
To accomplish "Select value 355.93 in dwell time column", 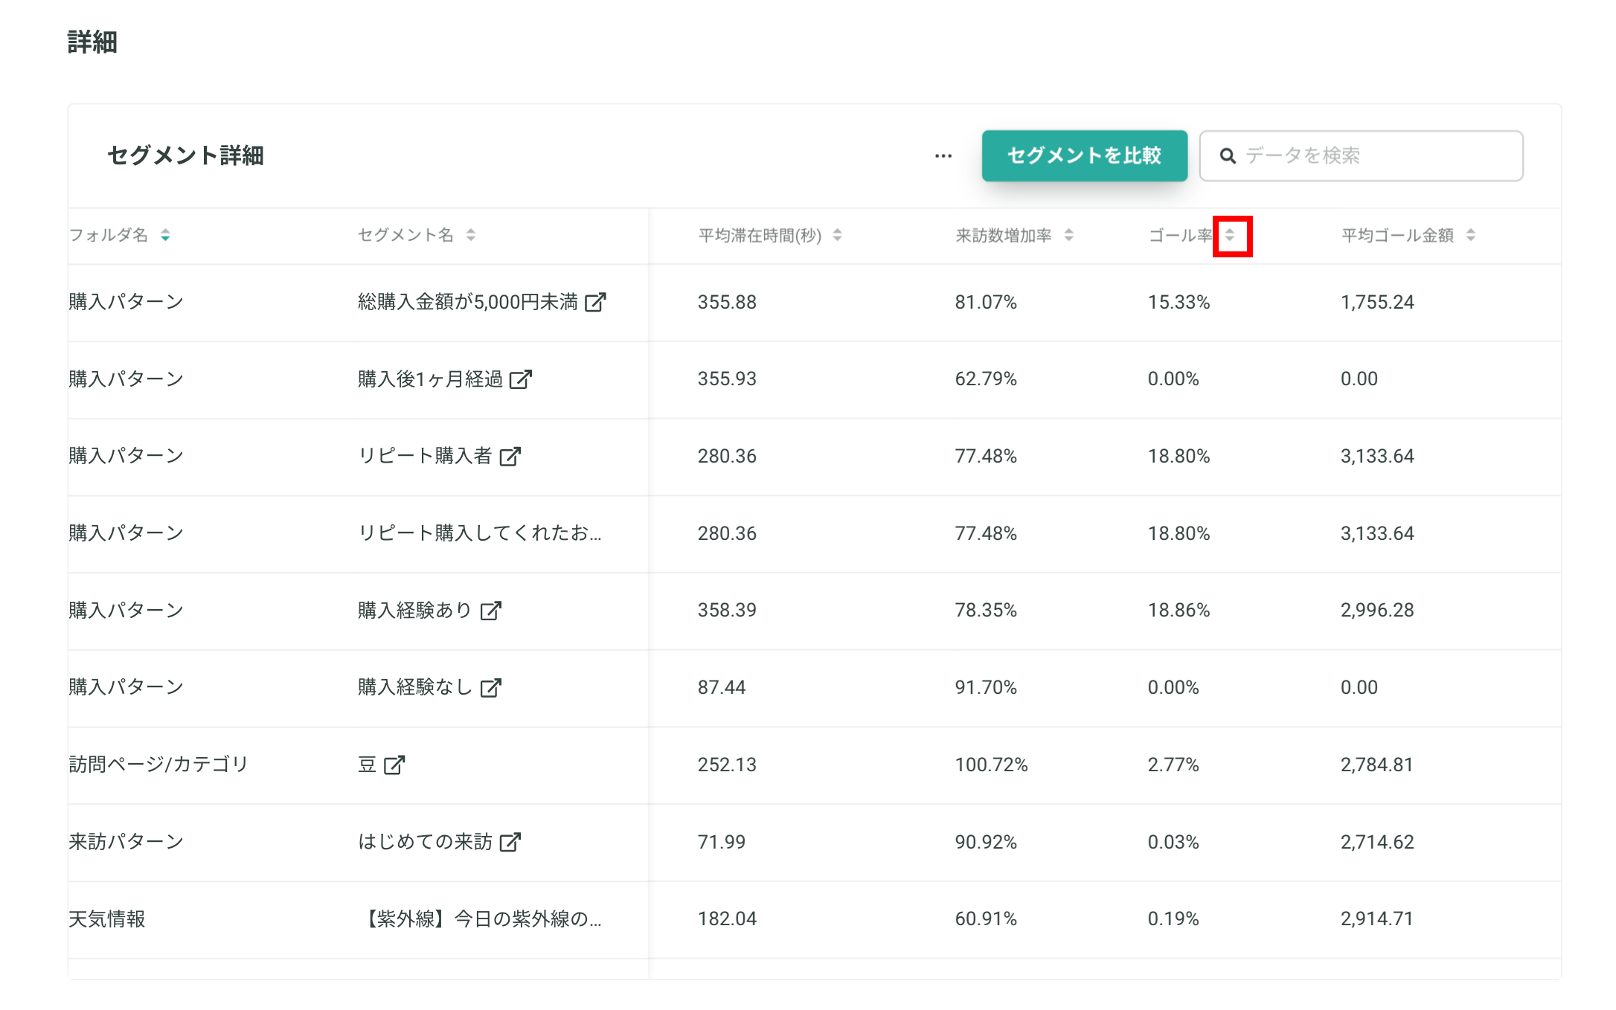I will point(727,379).
